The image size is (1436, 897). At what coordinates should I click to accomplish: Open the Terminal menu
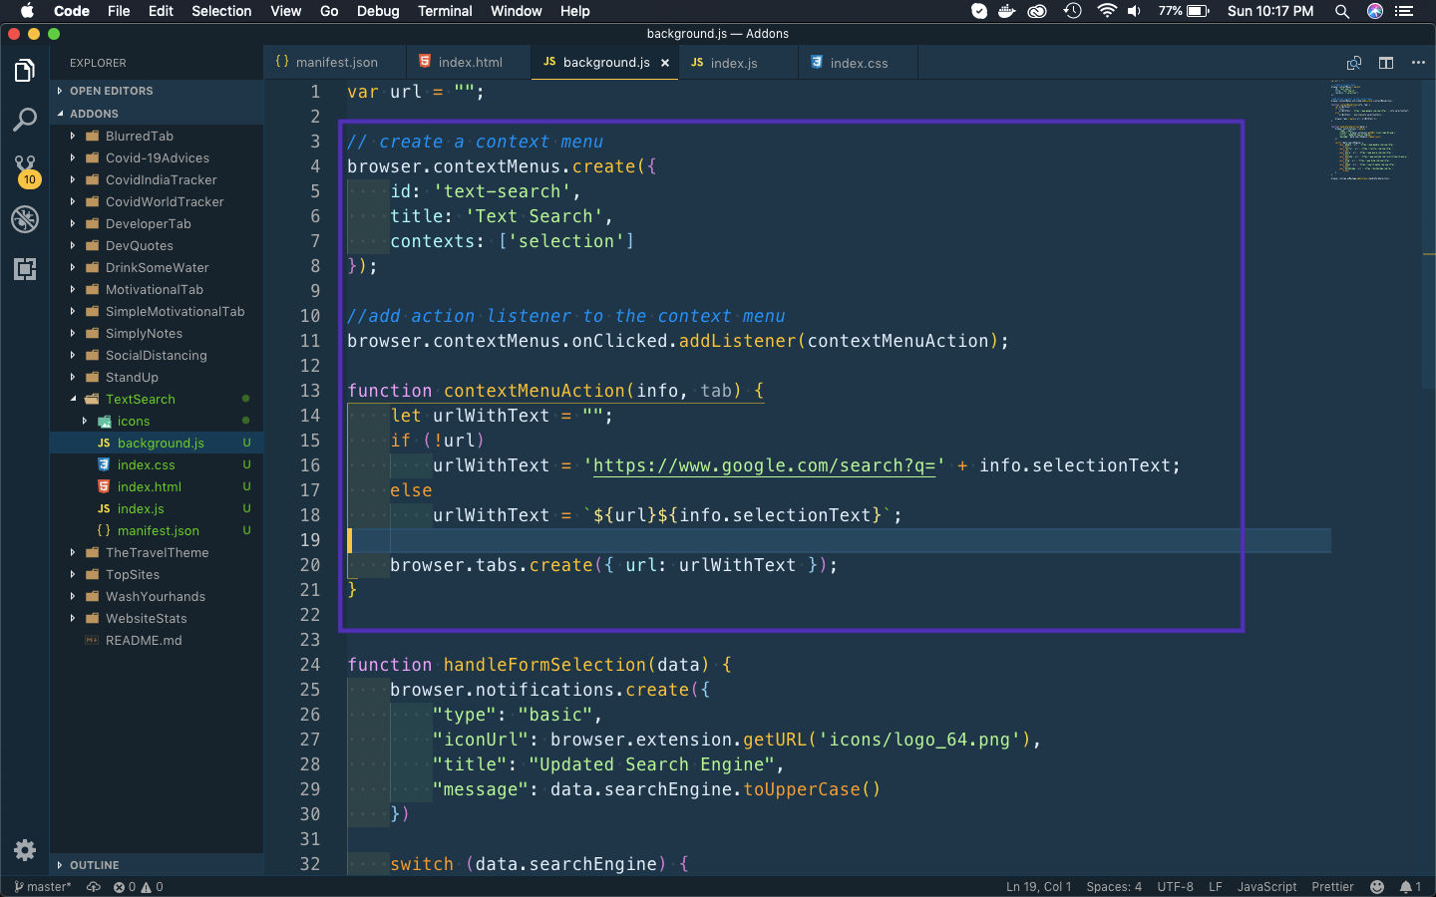pos(445,11)
